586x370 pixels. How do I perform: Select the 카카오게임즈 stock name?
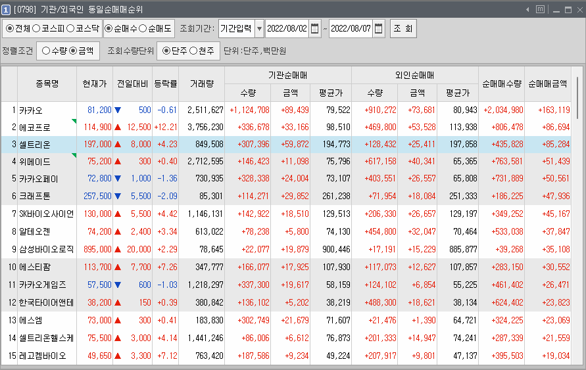pos(43,285)
